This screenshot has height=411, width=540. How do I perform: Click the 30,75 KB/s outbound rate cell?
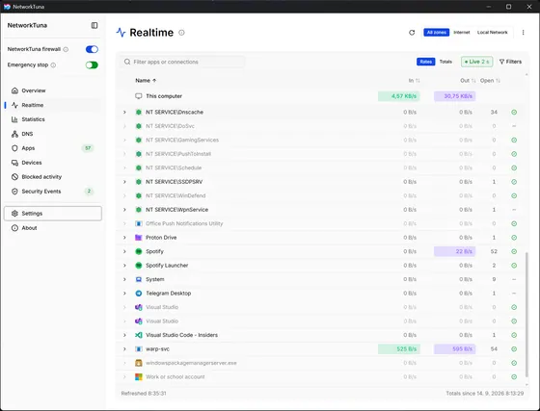tap(454, 96)
